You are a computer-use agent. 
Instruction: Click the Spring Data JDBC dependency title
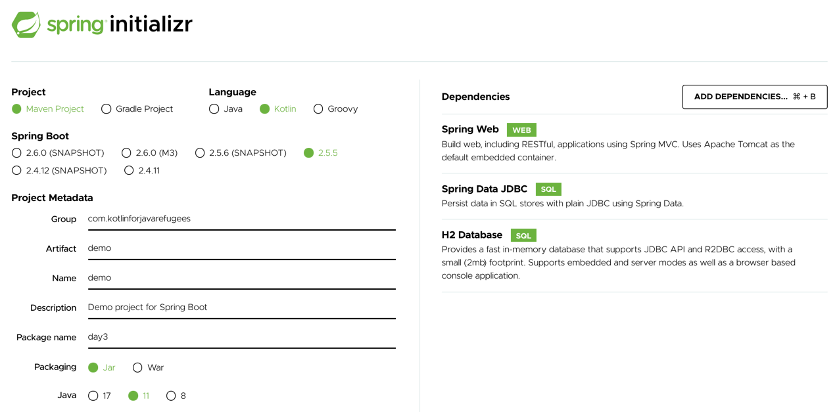click(x=485, y=189)
